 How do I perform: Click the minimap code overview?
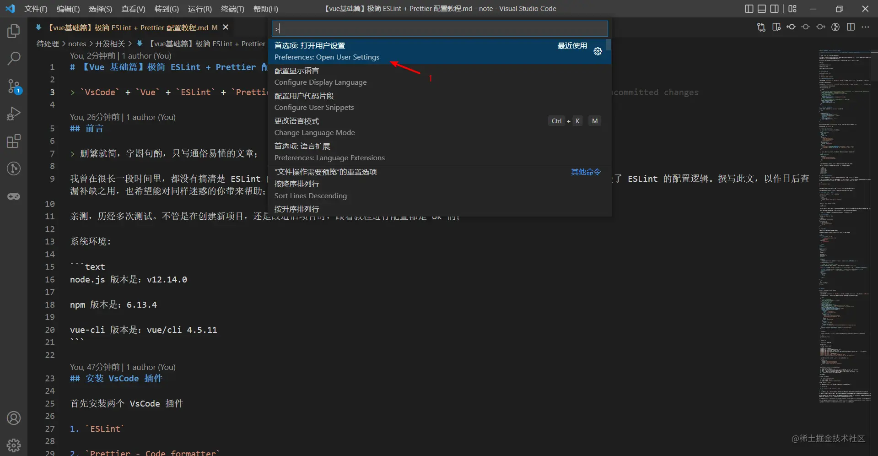point(845,227)
